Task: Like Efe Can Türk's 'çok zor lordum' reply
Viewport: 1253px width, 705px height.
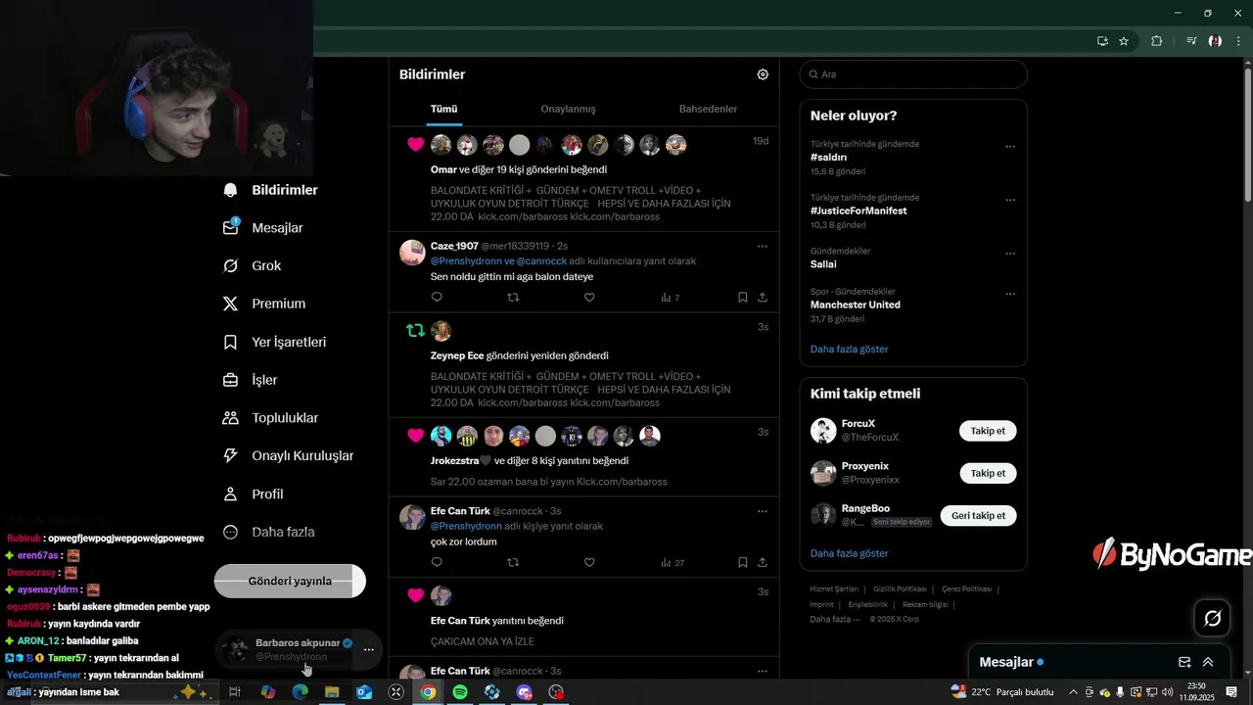Action: (x=589, y=562)
